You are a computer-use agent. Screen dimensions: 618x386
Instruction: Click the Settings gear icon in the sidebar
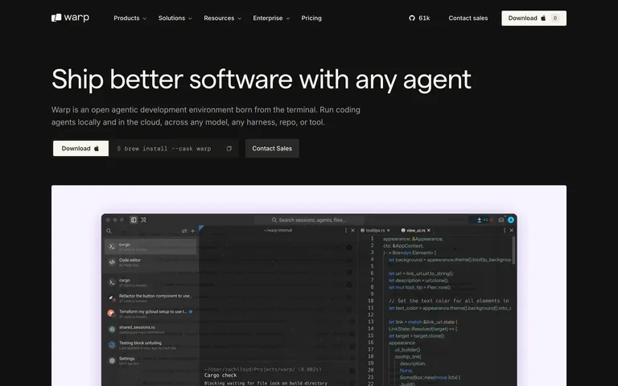click(x=112, y=360)
